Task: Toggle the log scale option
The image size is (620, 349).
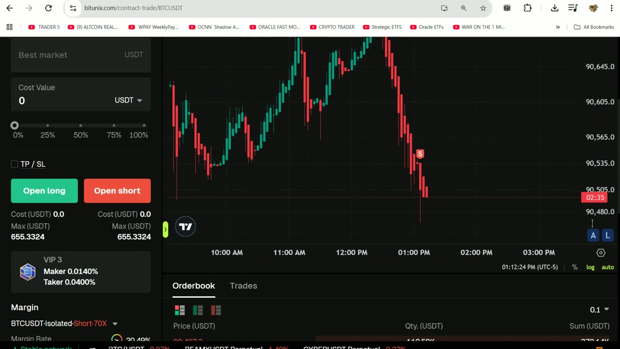Action: point(590,267)
